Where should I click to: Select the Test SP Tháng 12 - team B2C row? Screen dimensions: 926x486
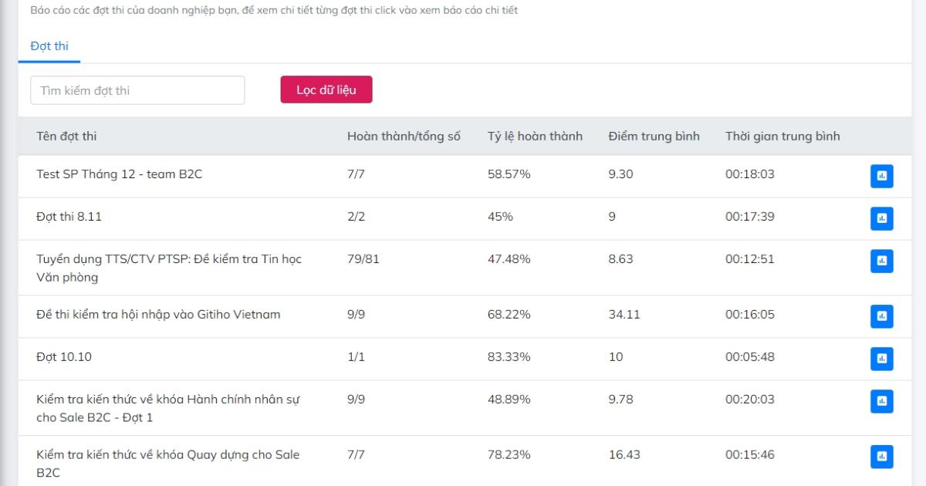click(119, 174)
